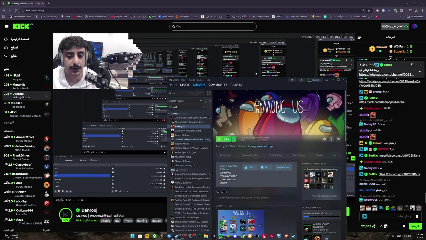Open the Games menu in Steam

click(200, 80)
